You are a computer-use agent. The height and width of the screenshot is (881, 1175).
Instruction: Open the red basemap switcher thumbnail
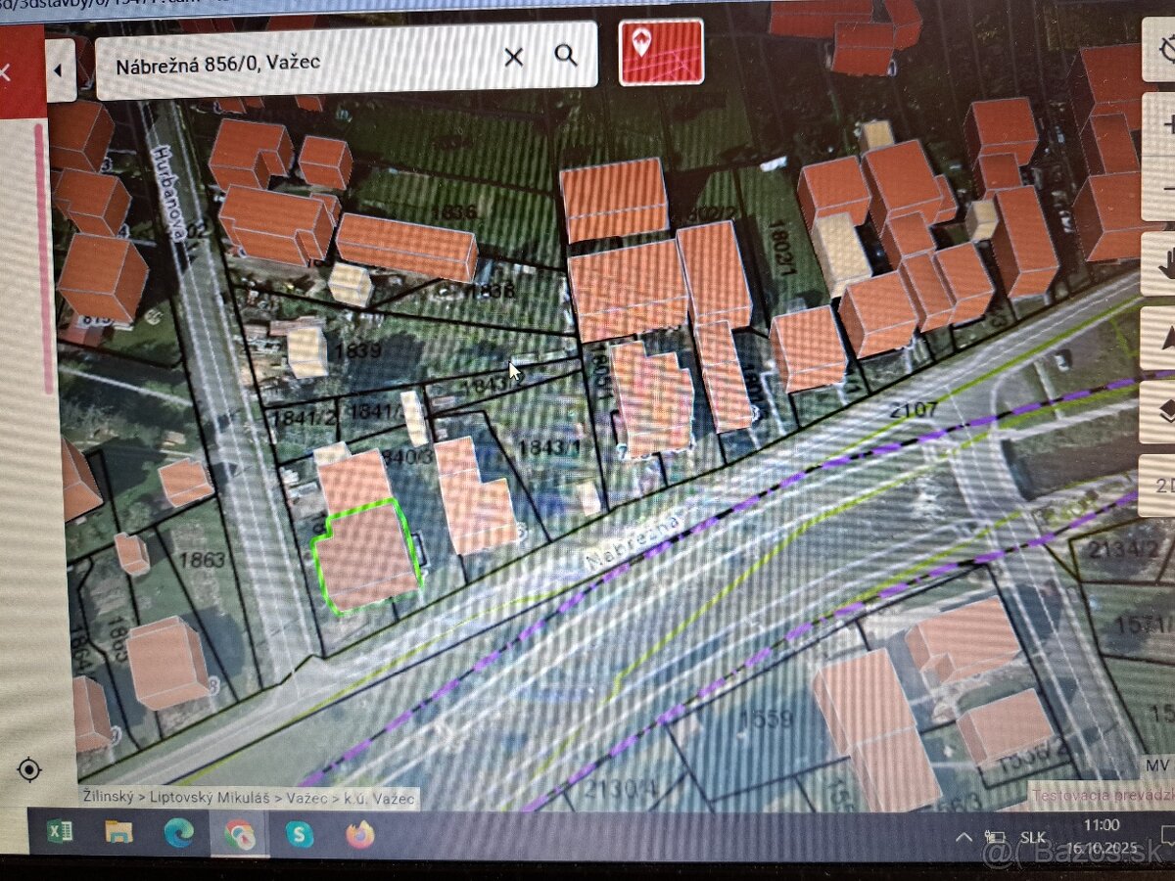coord(661,51)
